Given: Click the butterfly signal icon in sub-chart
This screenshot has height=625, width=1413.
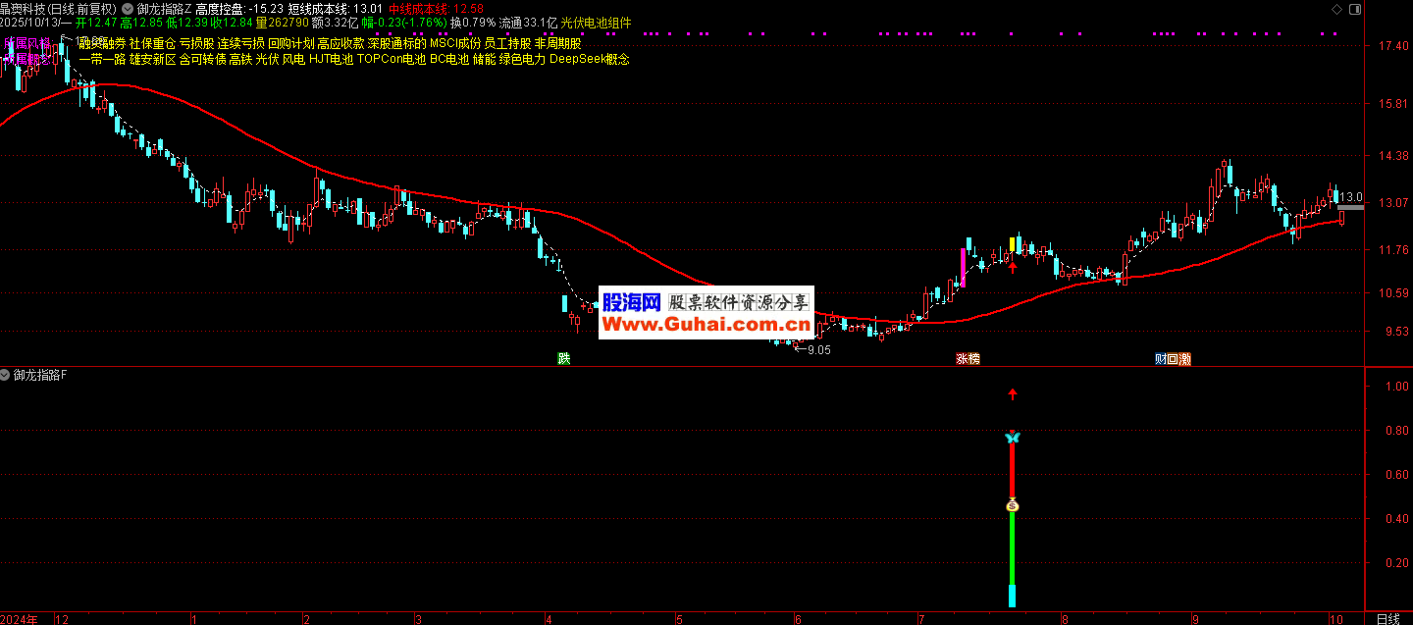Looking at the screenshot, I should pos(1013,438).
